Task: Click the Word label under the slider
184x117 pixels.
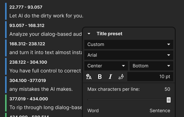Action: [x=93, y=111]
